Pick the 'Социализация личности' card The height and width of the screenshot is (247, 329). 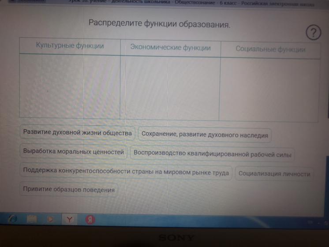click(x=274, y=173)
